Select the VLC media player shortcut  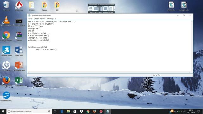[x=6, y=21]
